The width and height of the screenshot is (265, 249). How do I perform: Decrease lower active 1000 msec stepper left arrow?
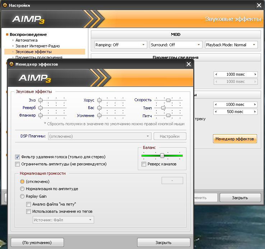[x=216, y=104]
